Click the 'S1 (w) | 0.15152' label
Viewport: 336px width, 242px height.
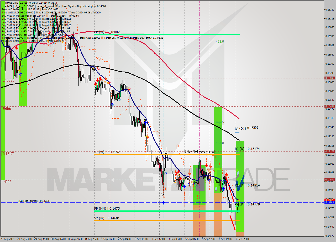click(107, 152)
